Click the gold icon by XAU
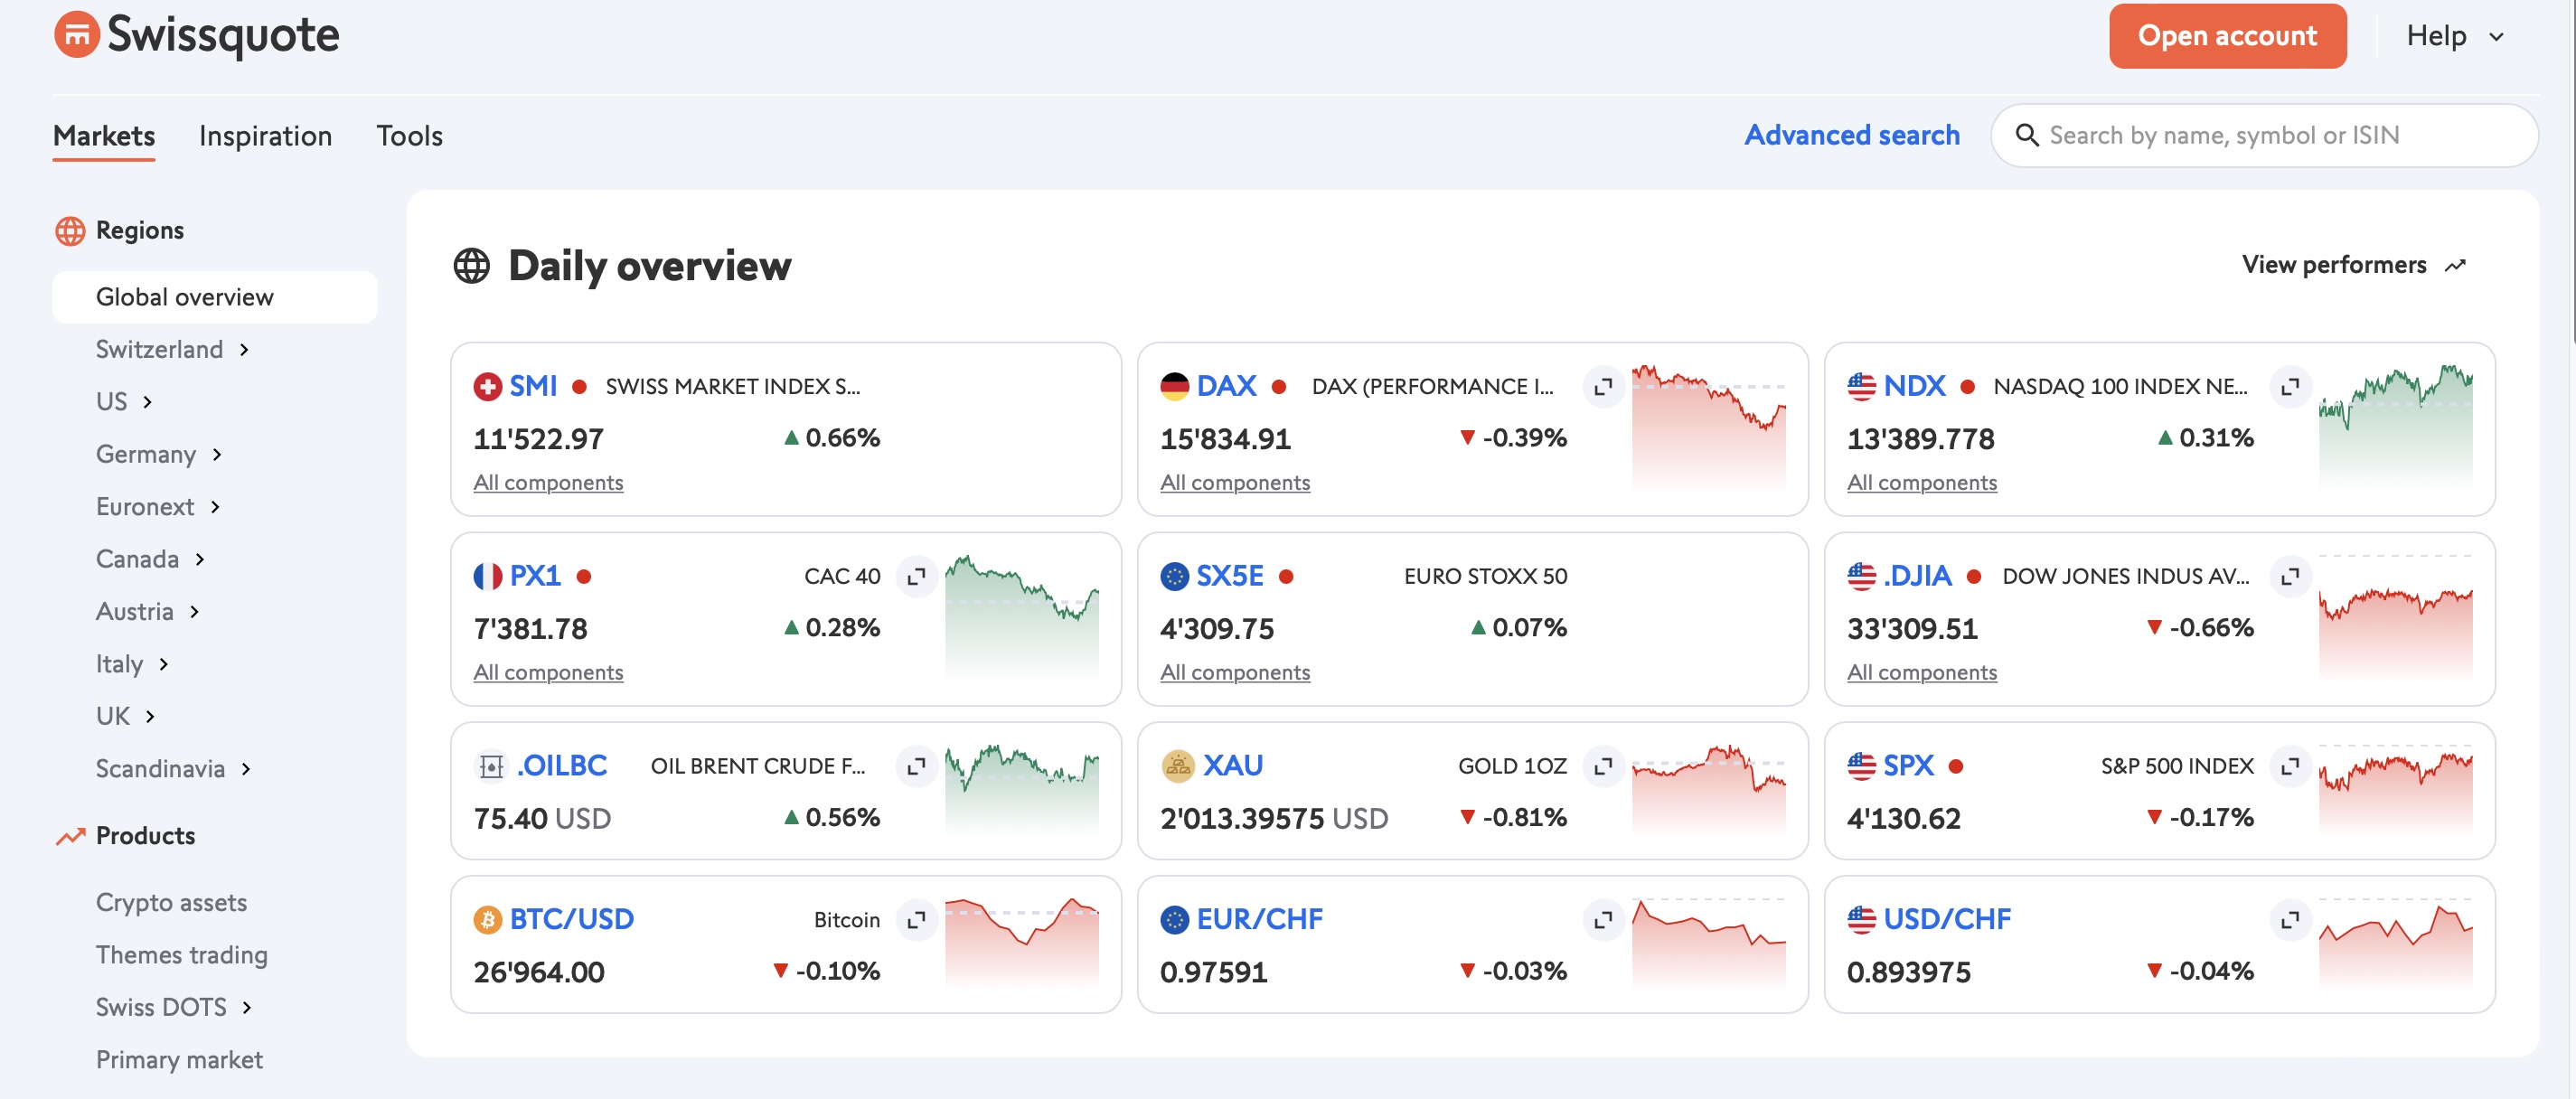Screen dimensions: 2576x1099 1178,767
